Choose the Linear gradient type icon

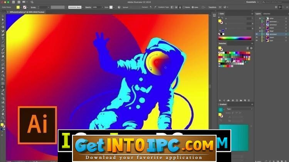[x=172, y=7]
